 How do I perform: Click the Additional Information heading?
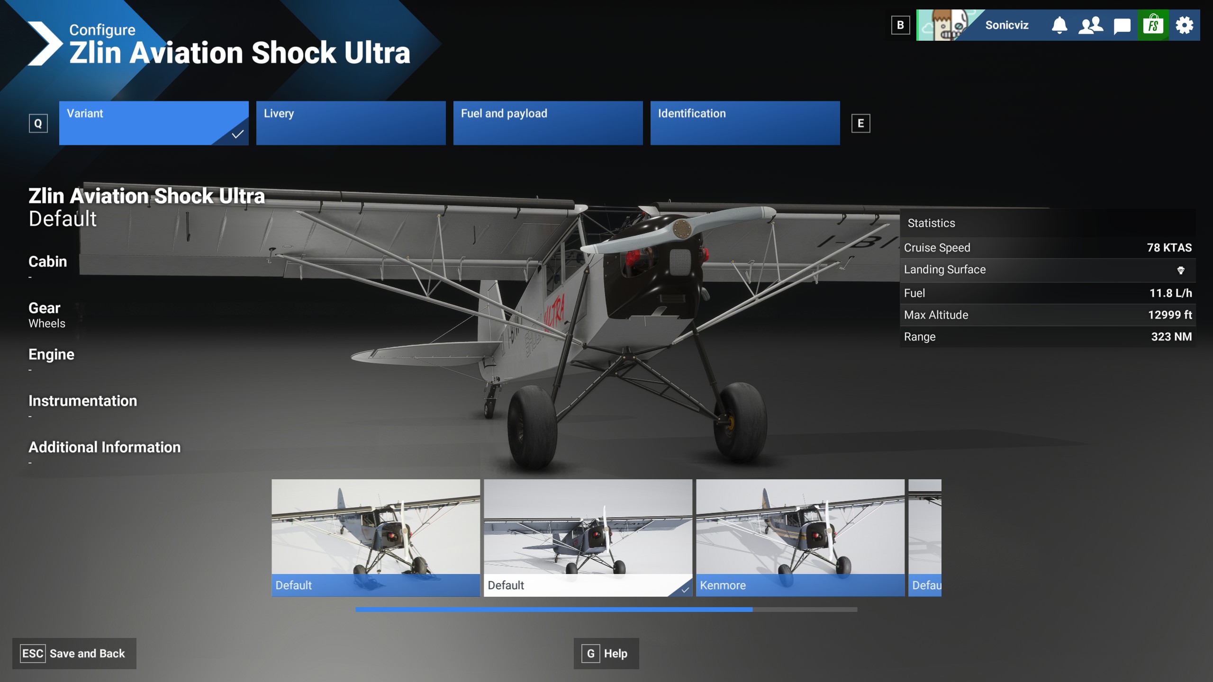pos(105,447)
